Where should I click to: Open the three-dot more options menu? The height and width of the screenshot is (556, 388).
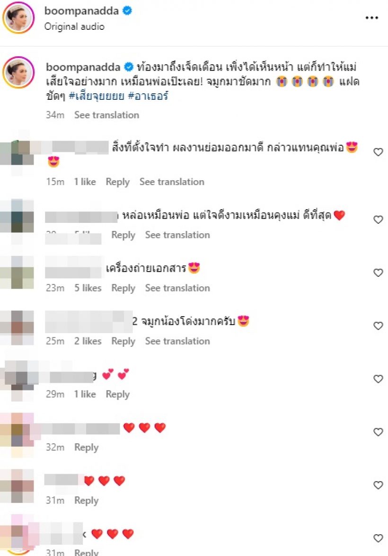click(x=372, y=18)
